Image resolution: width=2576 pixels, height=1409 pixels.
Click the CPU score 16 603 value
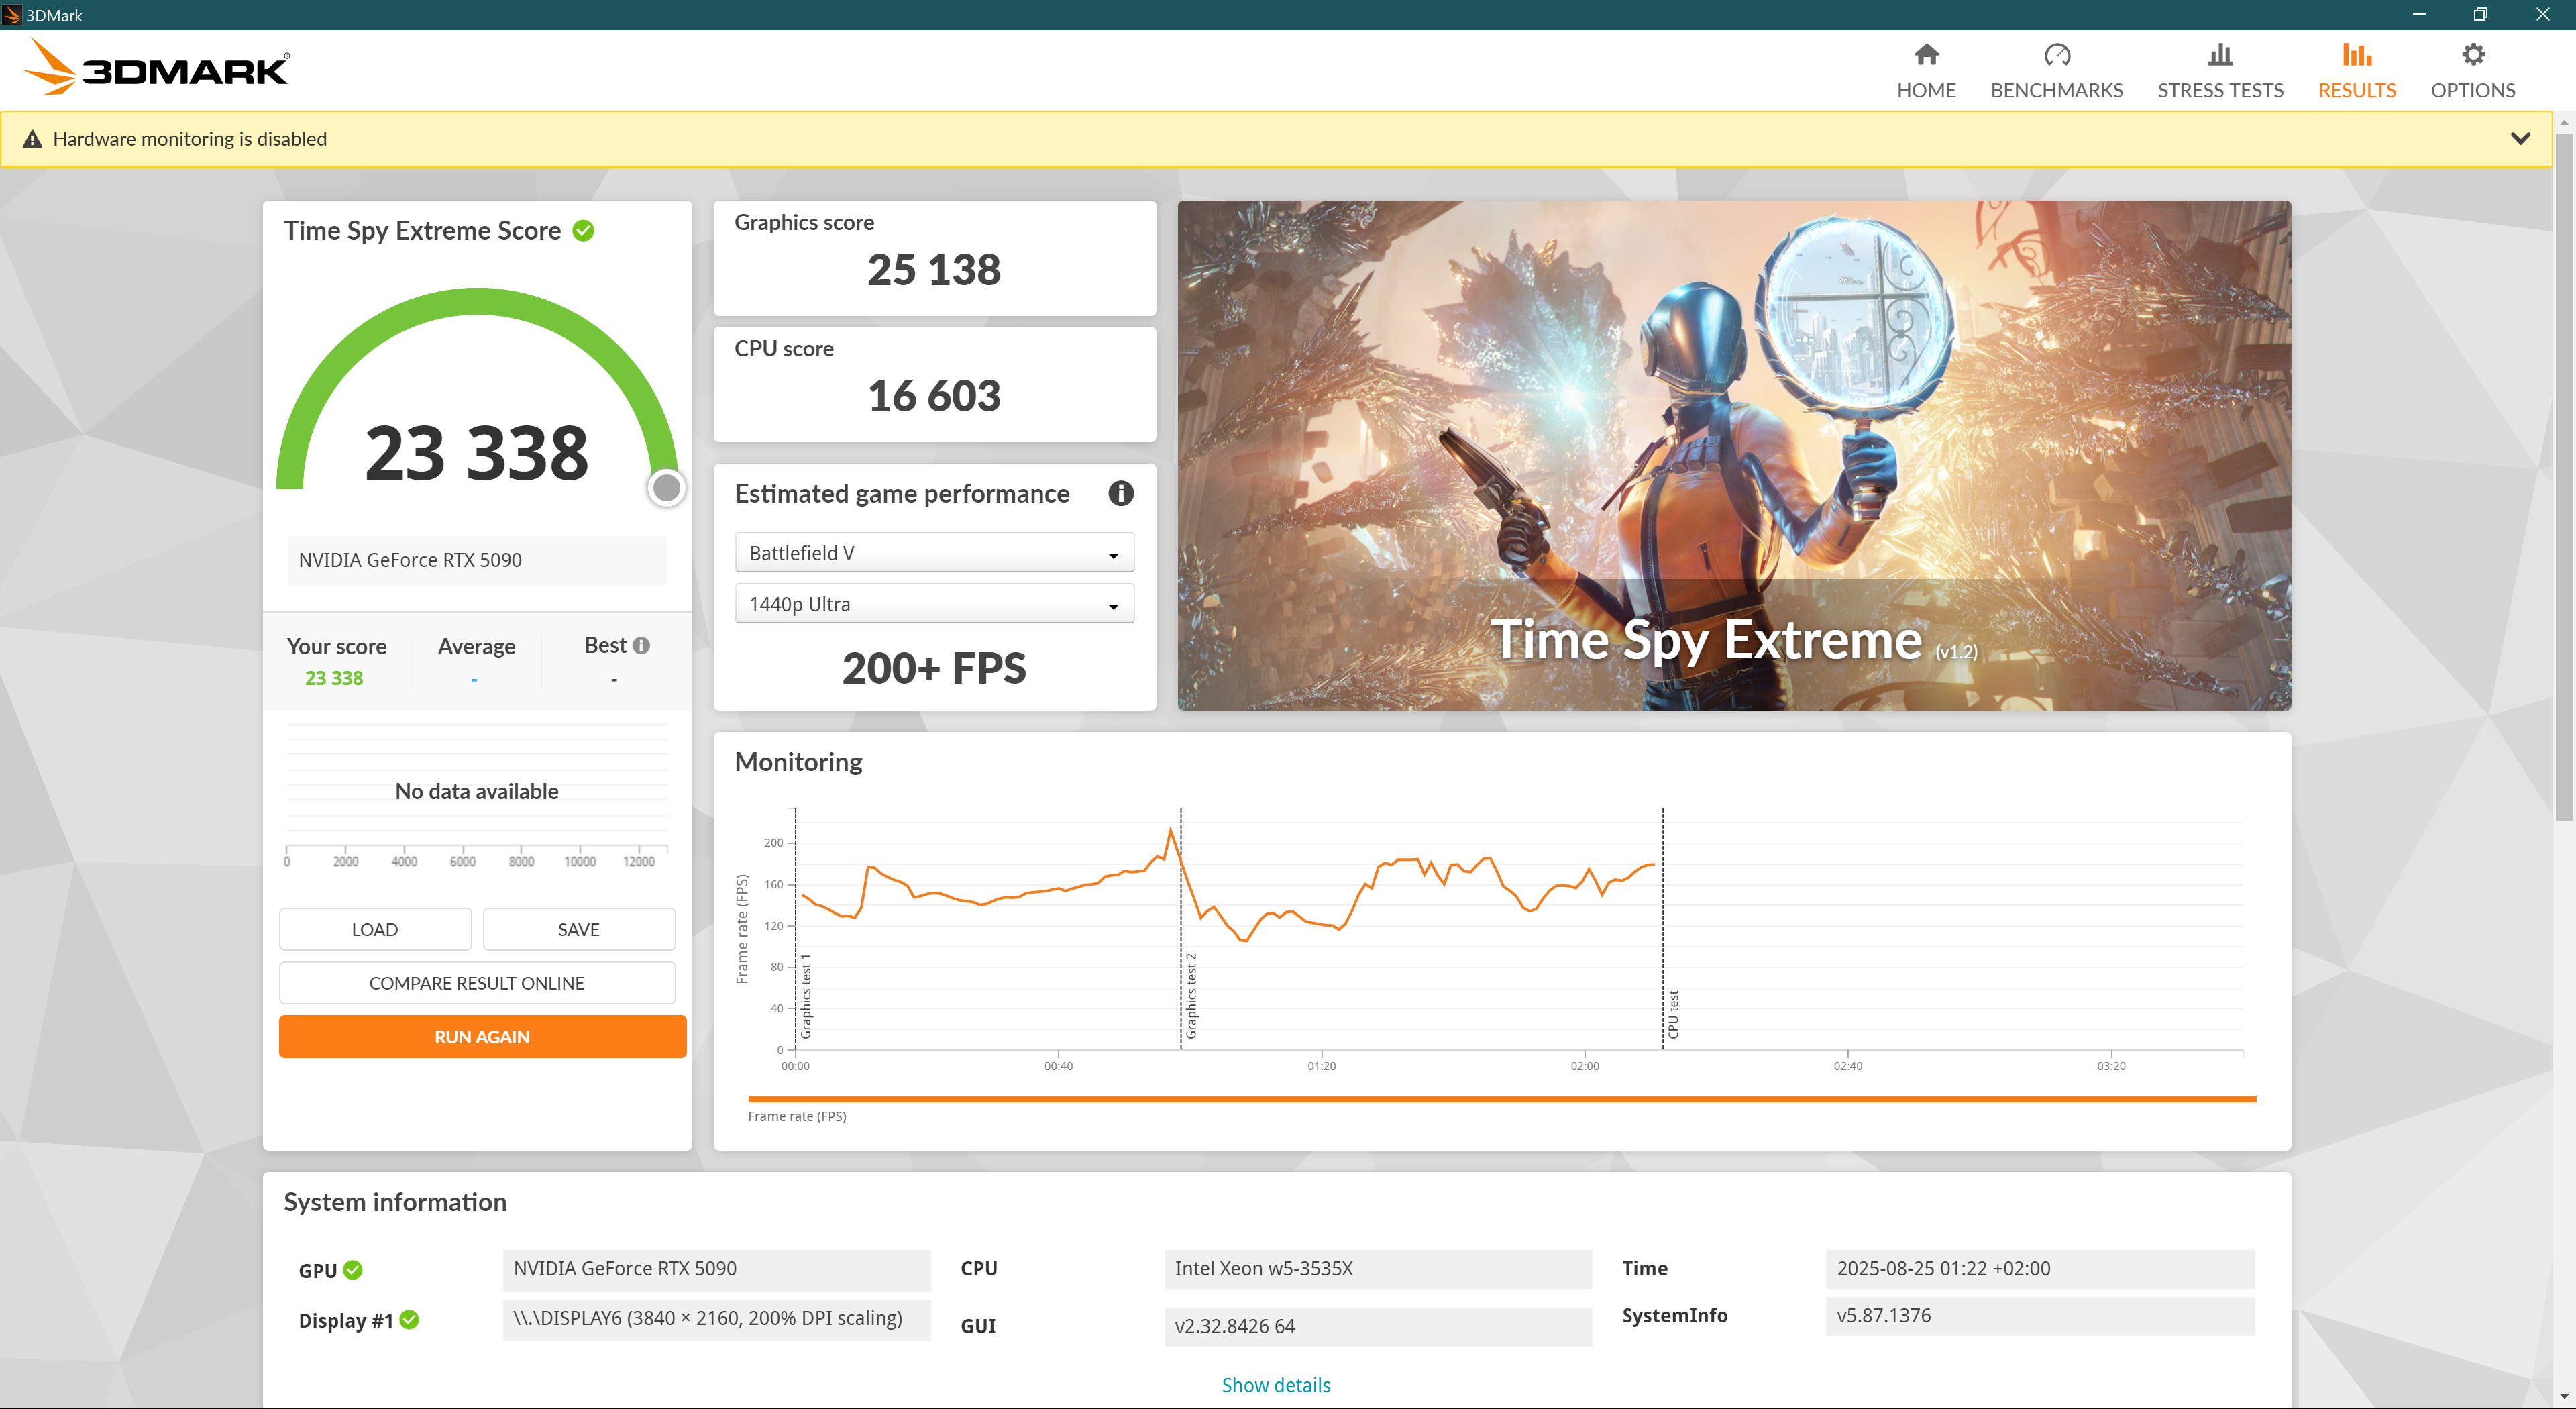[934, 395]
